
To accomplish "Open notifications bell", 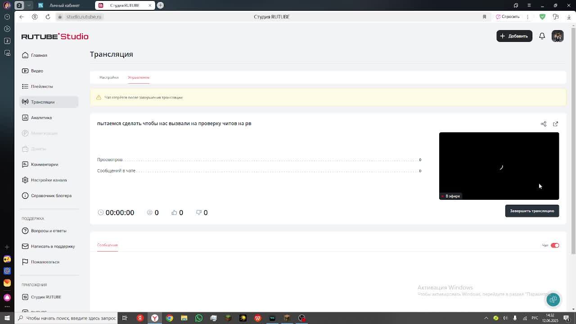I will click(x=542, y=36).
